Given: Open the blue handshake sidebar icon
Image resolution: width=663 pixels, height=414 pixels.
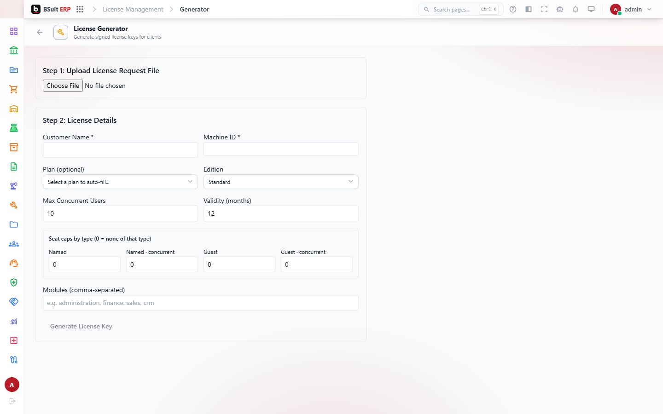Looking at the screenshot, I should point(14,302).
